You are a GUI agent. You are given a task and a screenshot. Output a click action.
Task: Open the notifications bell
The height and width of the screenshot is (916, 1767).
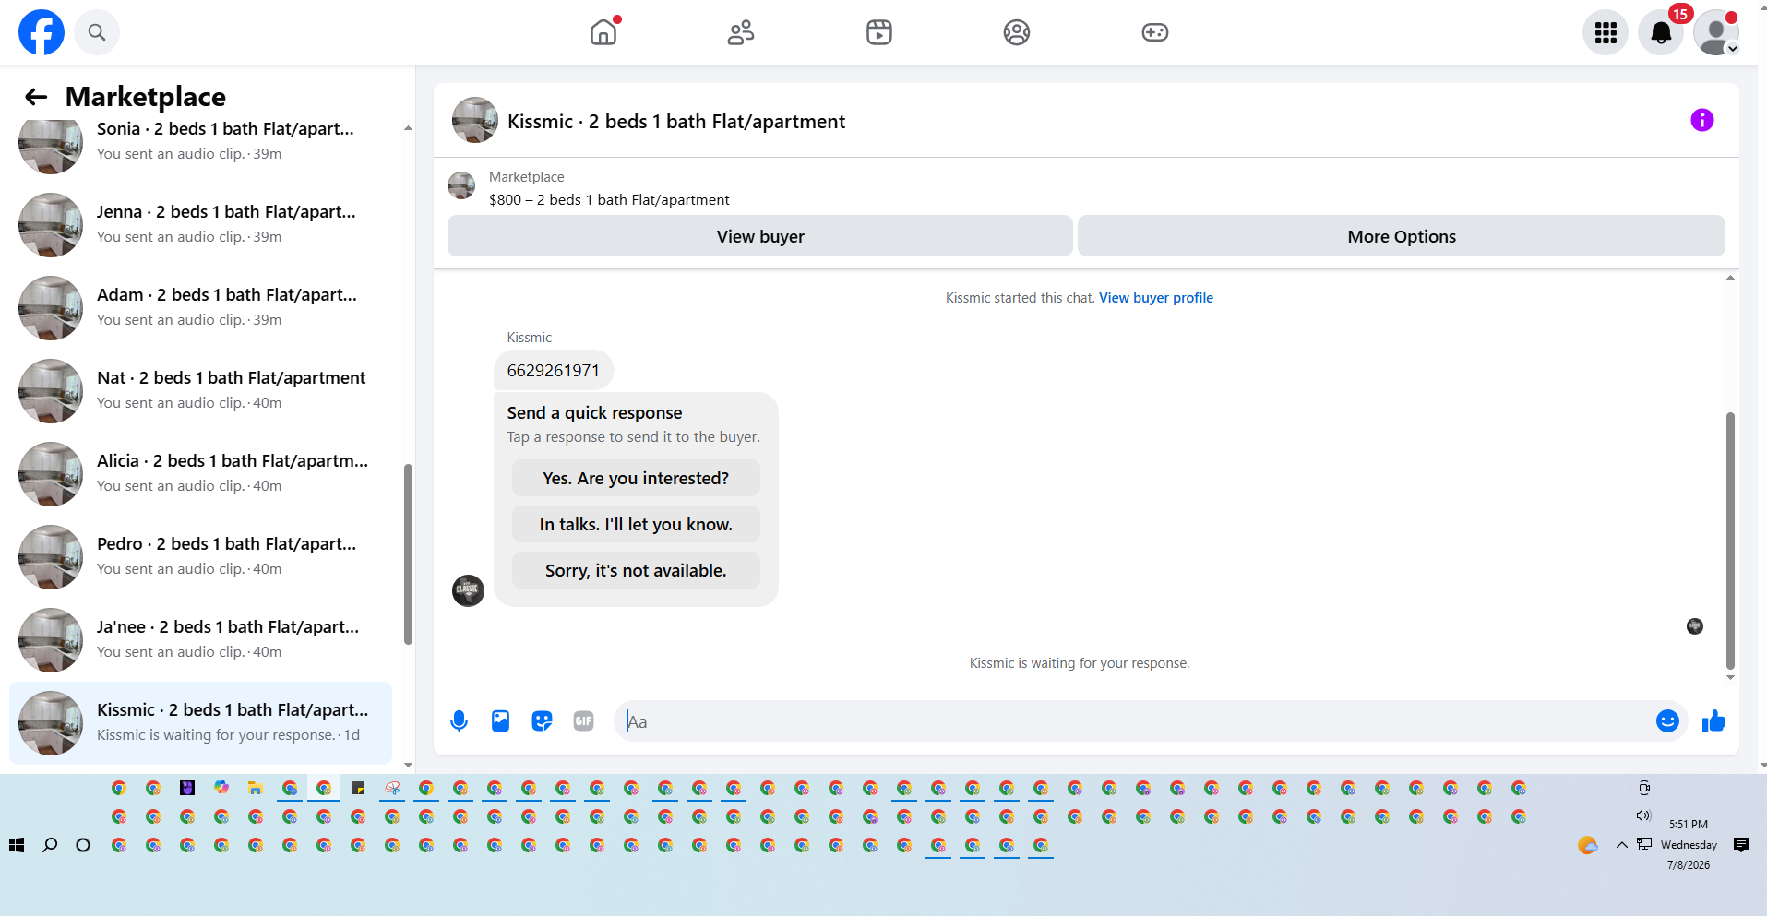pos(1661,32)
